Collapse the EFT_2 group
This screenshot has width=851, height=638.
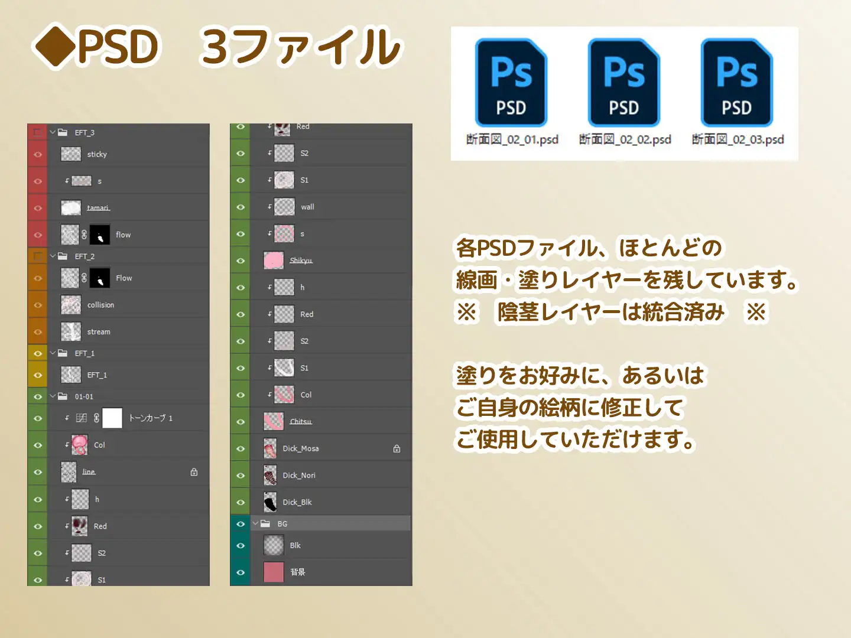pyautogui.click(x=53, y=256)
